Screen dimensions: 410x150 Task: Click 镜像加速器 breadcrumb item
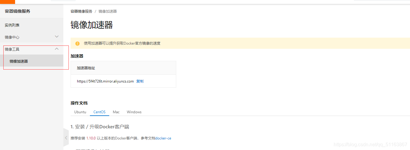click(107, 11)
